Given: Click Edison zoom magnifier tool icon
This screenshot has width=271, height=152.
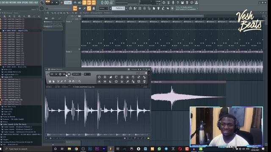Looking at the screenshot, I should click(80, 81).
